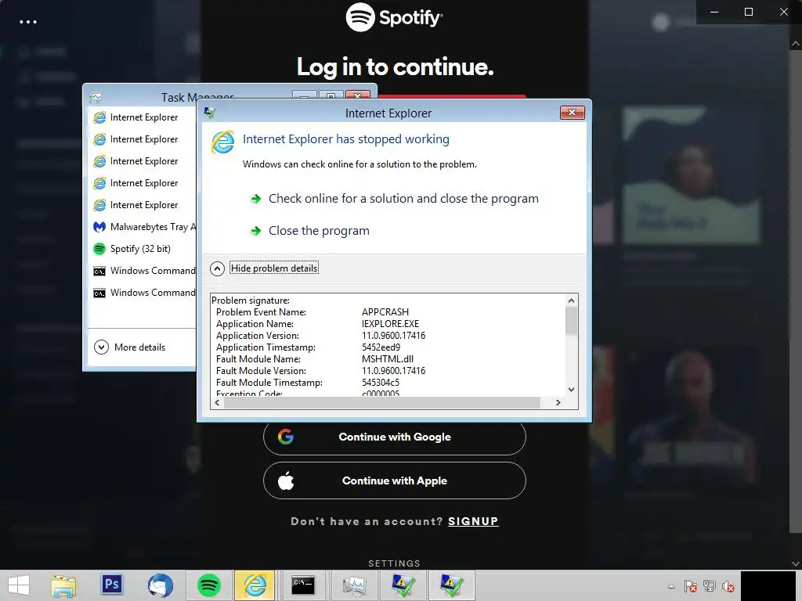The width and height of the screenshot is (802, 601).
Task: Click Hide problem details label
Action: point(274,268)
